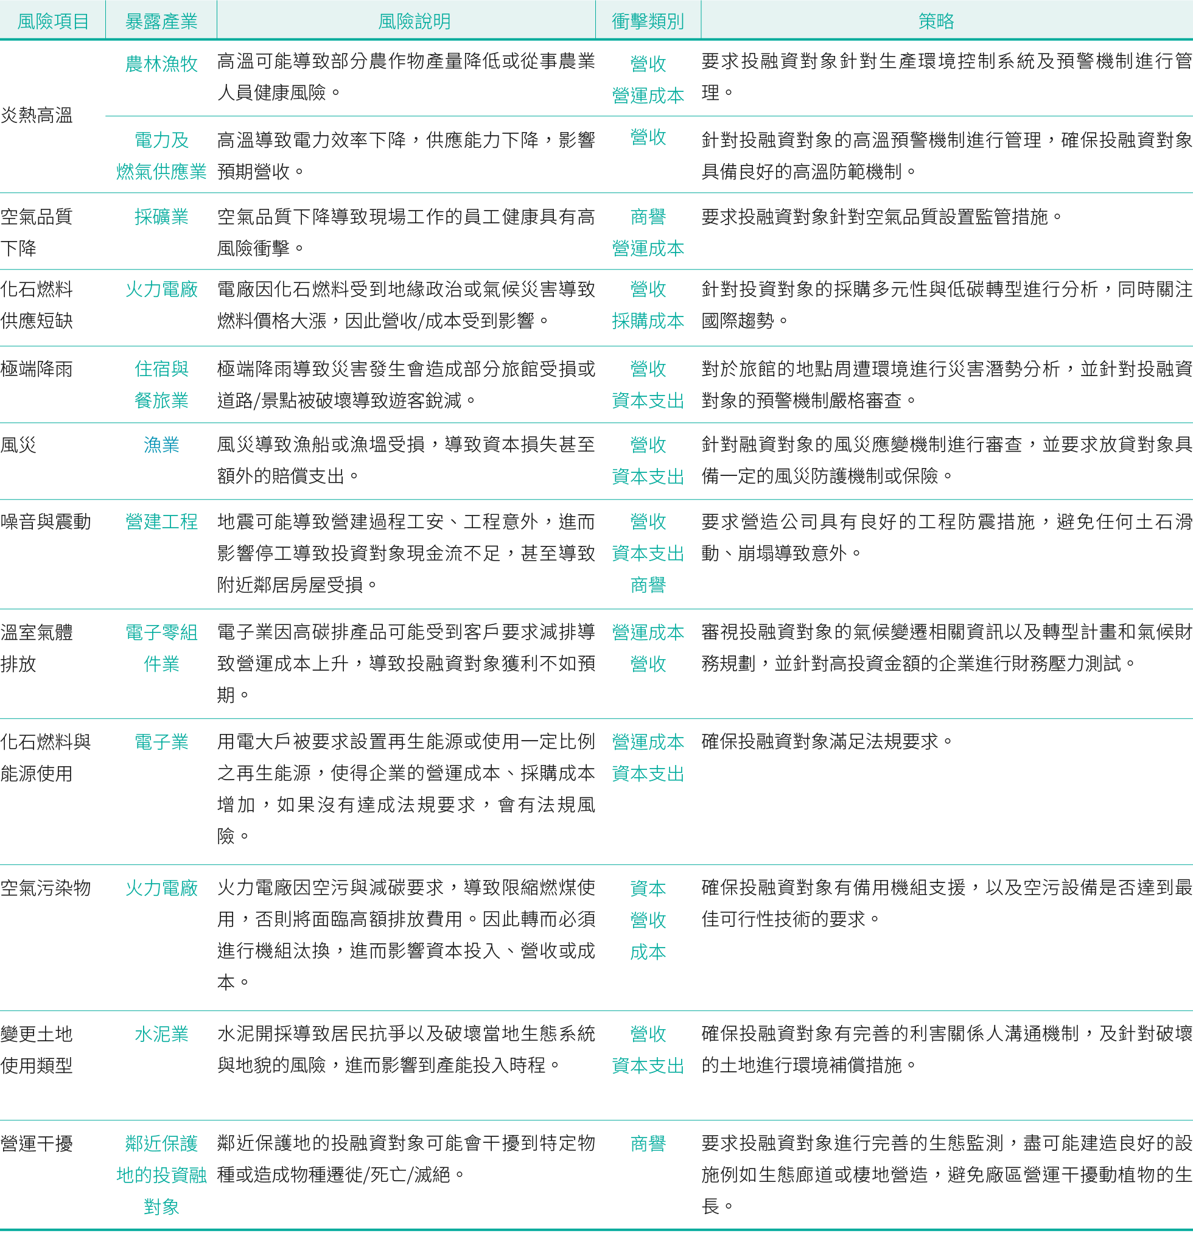Click the strategy 審視投融資對象的氣候變遷相關資訊
Screen dimensions: 1193x1233
[947, 648]
